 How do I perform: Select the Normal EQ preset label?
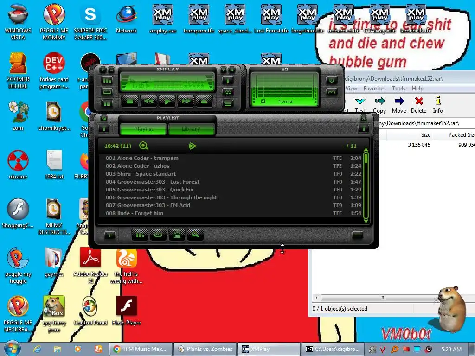tap(286, 102)
